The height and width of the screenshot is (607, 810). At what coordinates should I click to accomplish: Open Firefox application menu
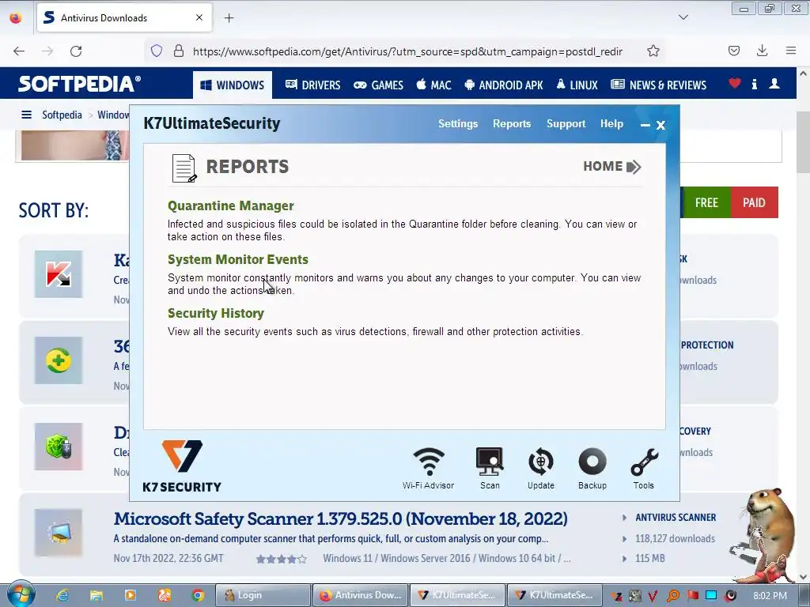[x=791, y=51]
